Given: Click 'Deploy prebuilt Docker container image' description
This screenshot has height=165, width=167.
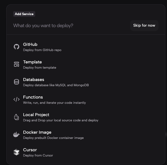Looking at the screenshot, I should (53, 138).
